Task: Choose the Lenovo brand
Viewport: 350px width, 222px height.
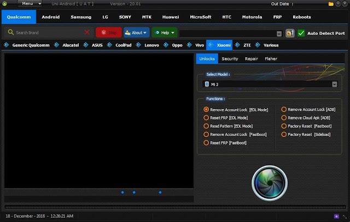Action: pyautogui.click(x=151, y=45)
